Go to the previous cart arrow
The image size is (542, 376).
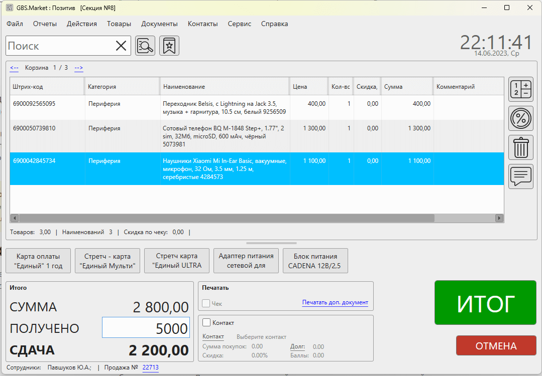[x=14, y=68]
